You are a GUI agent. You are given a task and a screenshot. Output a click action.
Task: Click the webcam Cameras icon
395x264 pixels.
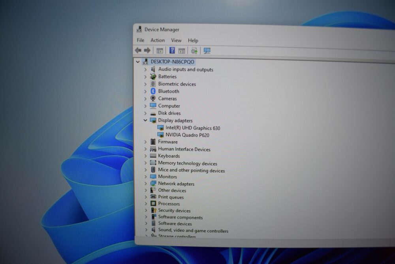click(x=153, y=98)
